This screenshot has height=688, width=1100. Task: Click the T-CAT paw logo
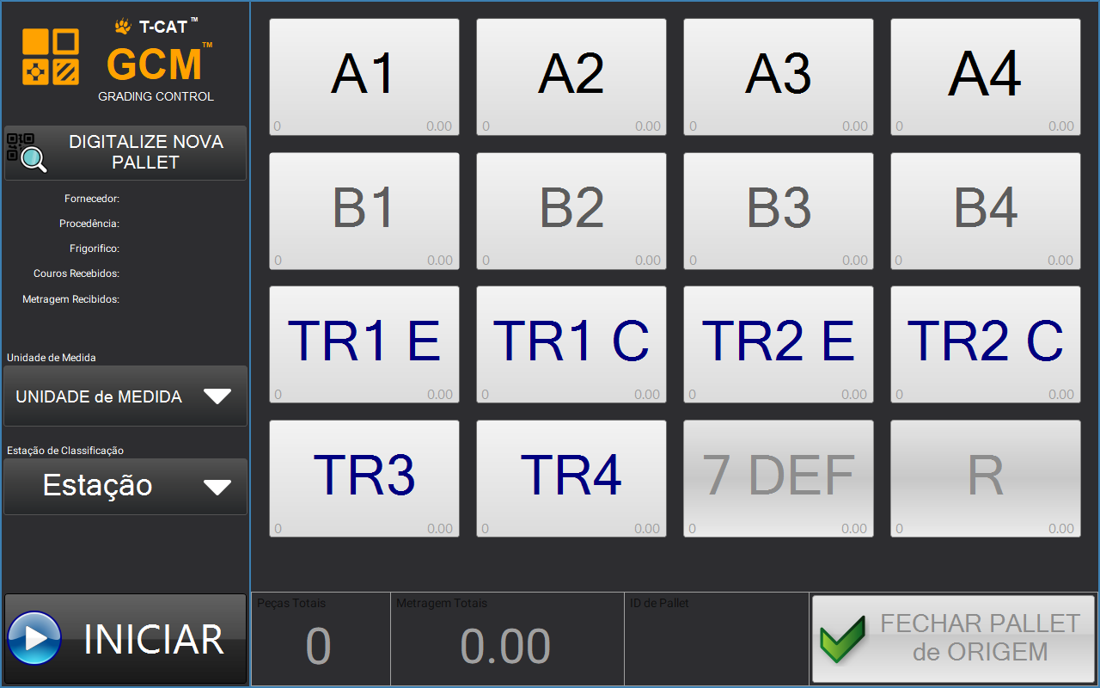pyautogui.click(x=123, y=27)
